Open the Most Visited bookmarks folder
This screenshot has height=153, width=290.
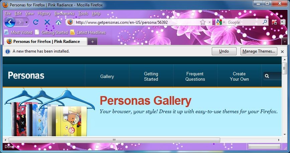[x=18, y=32]
